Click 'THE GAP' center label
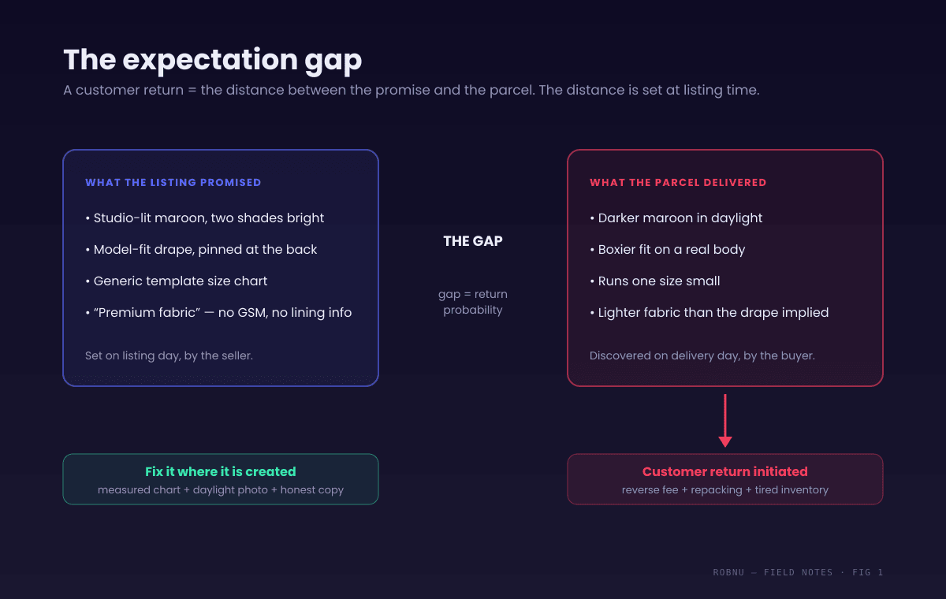This screenshot has height=599, width=946. tap(473, 241)
